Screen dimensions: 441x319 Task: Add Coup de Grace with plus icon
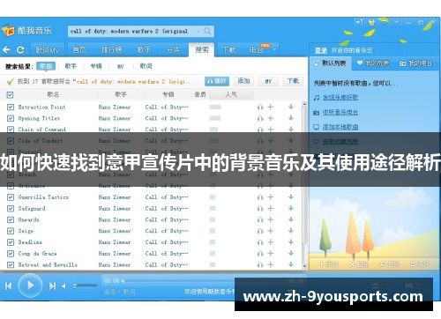271,254
